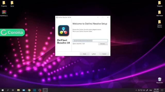Open the volume control tray icon
Screen dimensions: 165x92
(144, 90)
